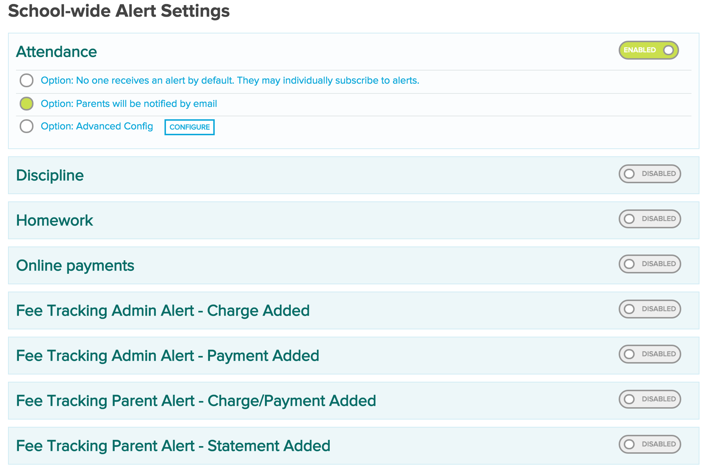
Task: Enable the Discipline alert toggle
Action: (650, 174)
